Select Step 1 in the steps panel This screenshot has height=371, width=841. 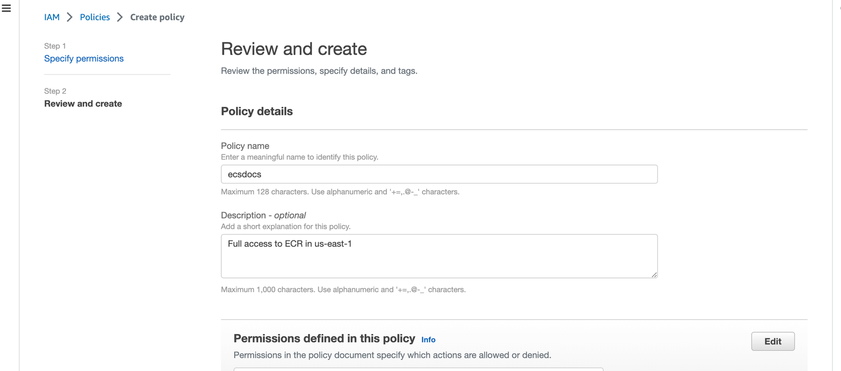(x=55, y=46)
